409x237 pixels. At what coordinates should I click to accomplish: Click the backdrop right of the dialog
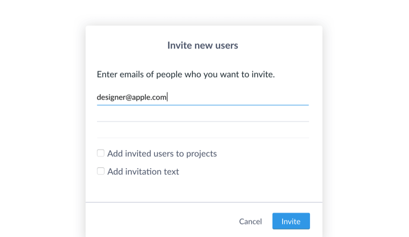point(366,118)
